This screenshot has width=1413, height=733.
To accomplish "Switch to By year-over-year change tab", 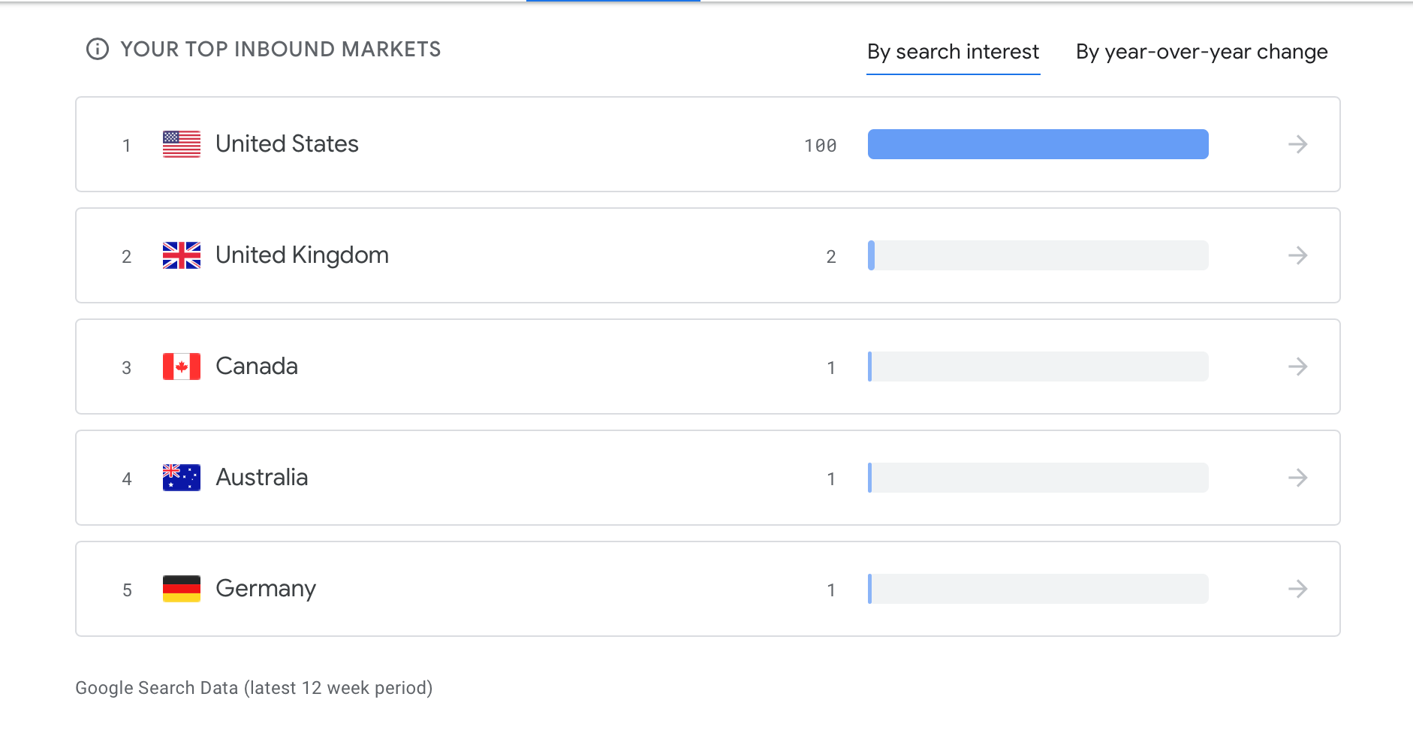I will 1201,52.
